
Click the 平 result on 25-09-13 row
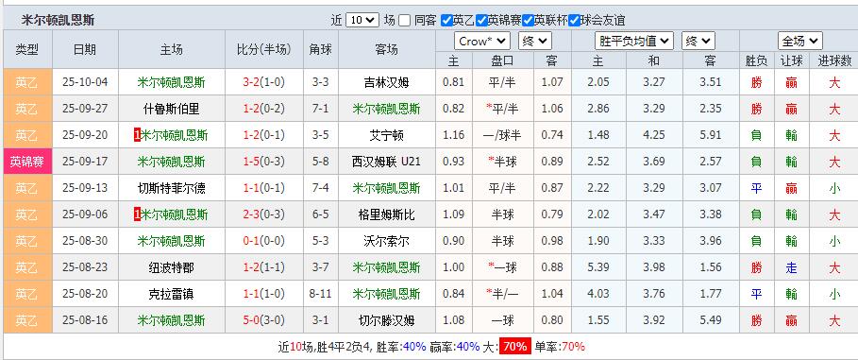pos(756,188)
